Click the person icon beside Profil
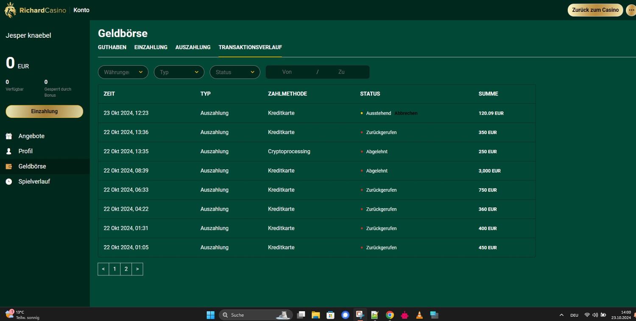636x321 pixels. pyautogui.click(x=8, y=151)
